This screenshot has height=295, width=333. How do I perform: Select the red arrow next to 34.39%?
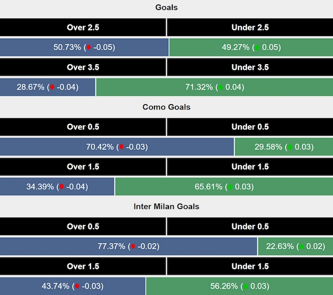point(61,187)
